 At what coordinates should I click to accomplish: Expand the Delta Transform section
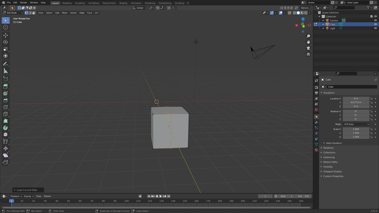click(334, 143)
